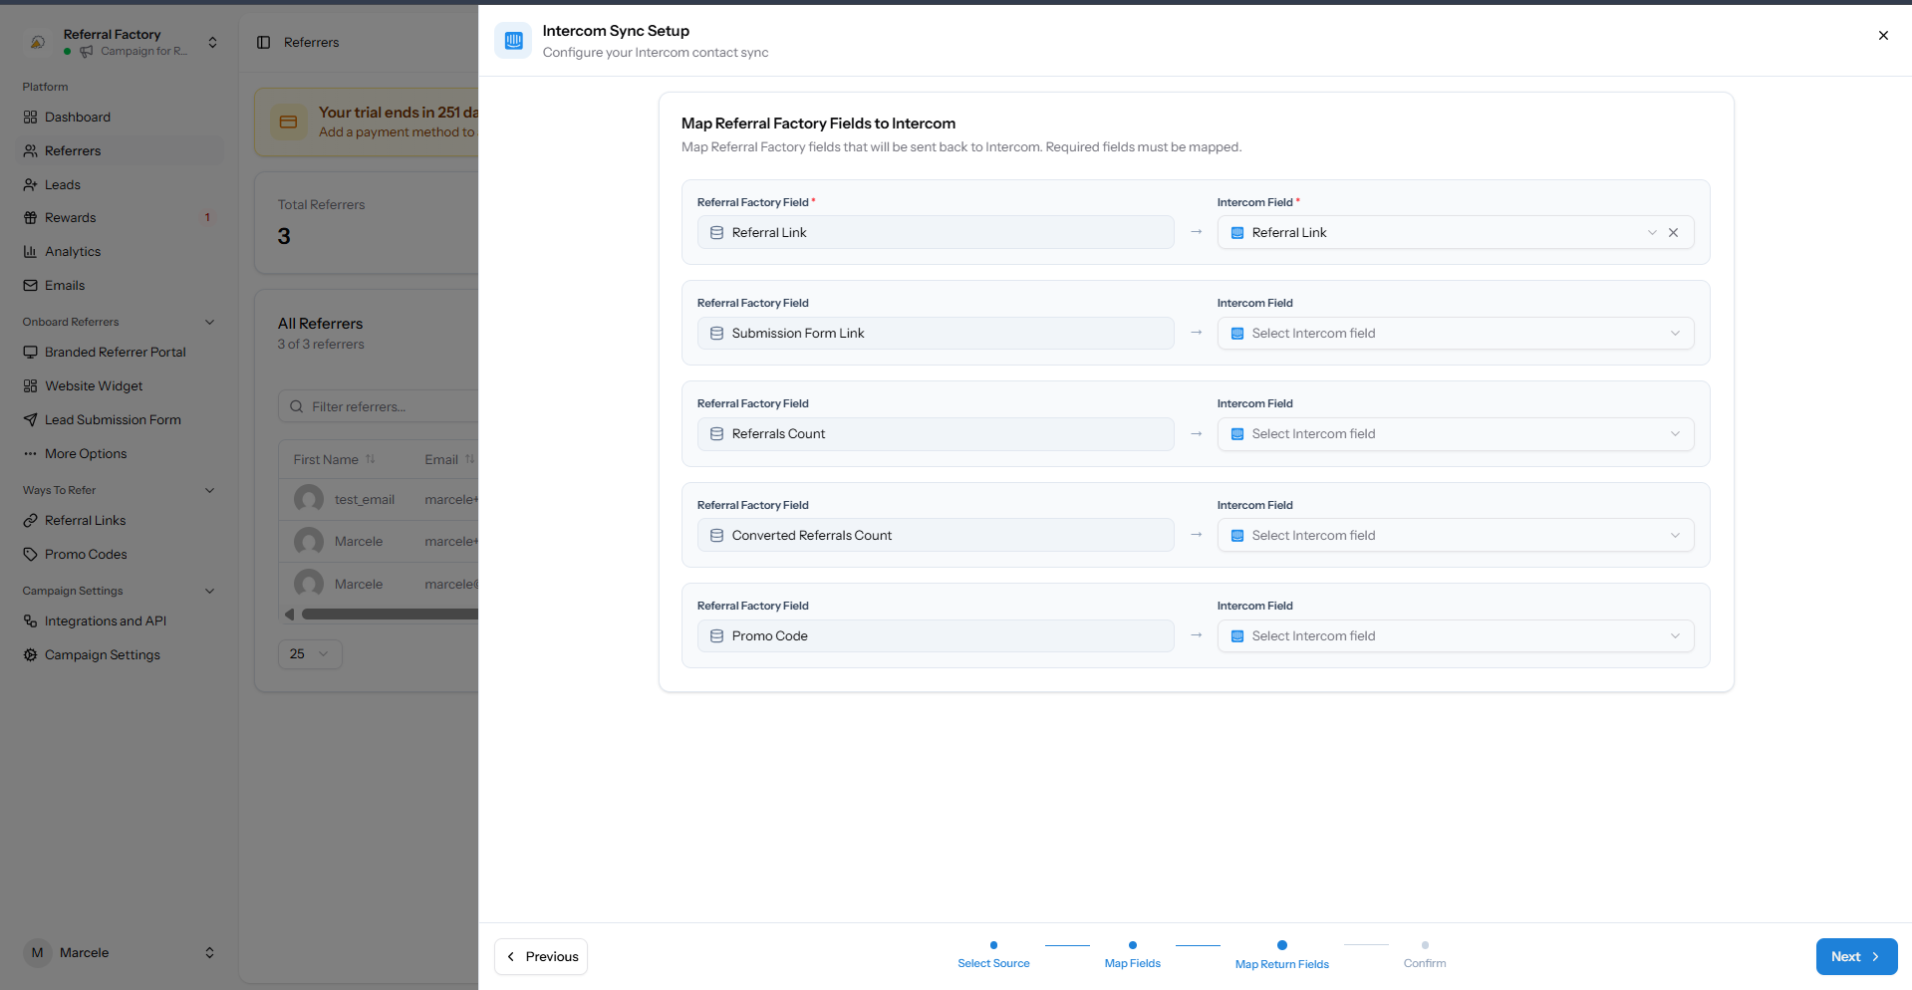Open the Referral Factory campaign switcher
The width and height of the screenshot is (1912, 990).
tap(122, 43)
